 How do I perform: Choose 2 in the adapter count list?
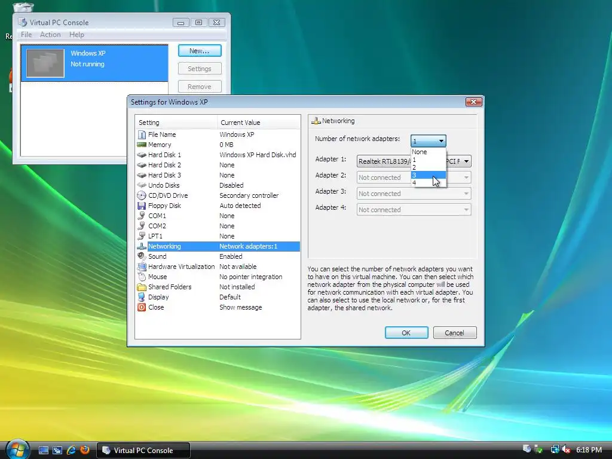pos(429,167)
